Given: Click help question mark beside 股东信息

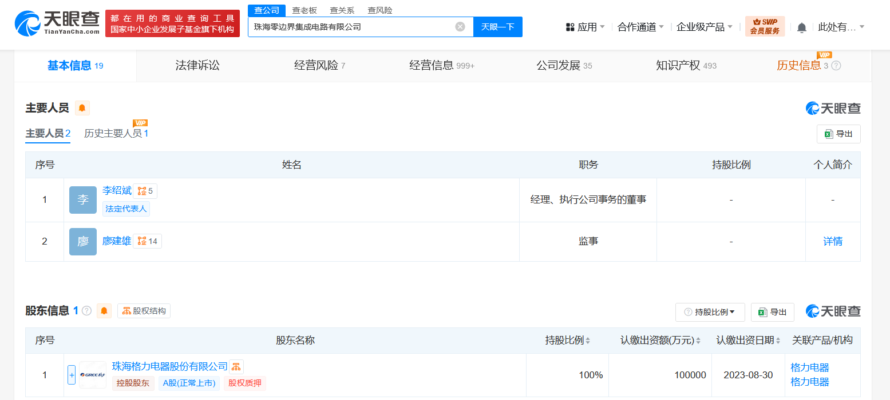Looking at the screenshot, I should pyautogui.click(x=86, y=311).
